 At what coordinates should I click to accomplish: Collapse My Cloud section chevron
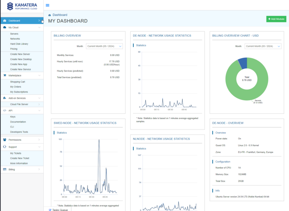39,27
